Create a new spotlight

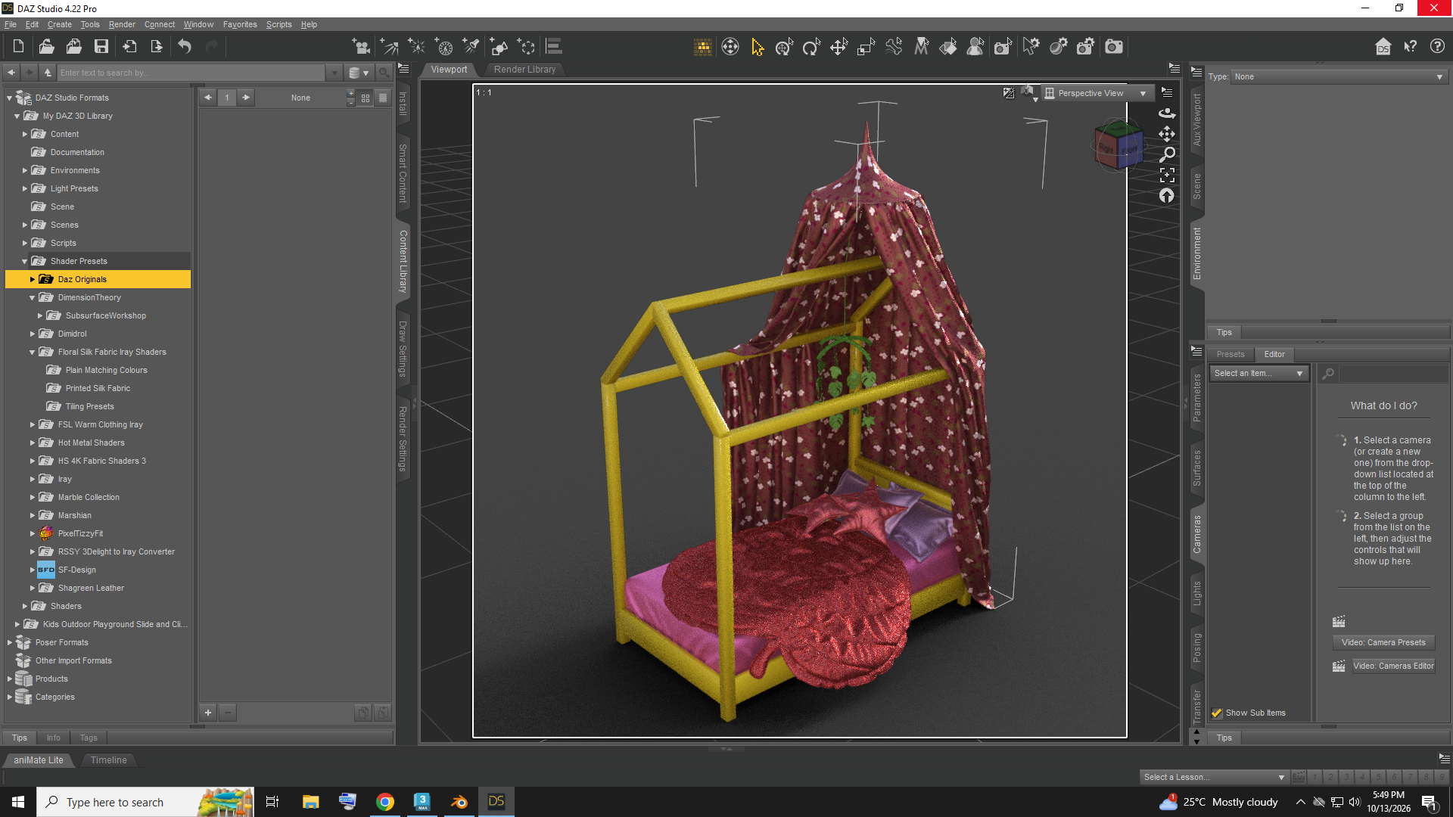pos(471,47)
